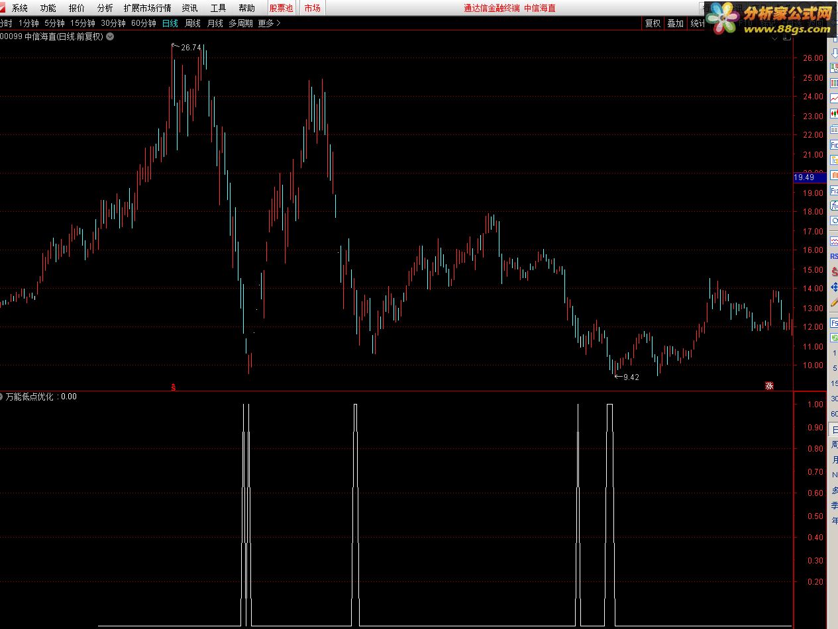Click the 9.42 low price annotation
838x629 pixels.
coord(631,377)
